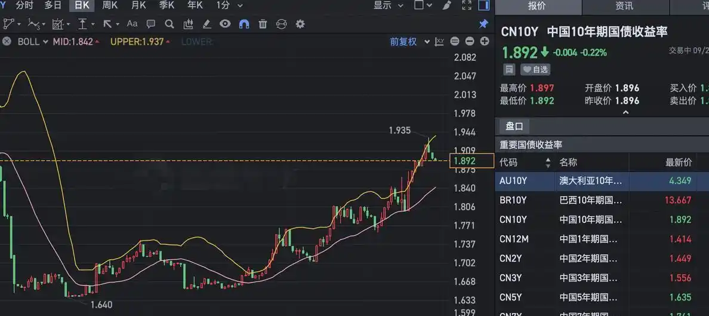Expand the 显示 display dropdown

pyautogui.click(x=389, y=5)
